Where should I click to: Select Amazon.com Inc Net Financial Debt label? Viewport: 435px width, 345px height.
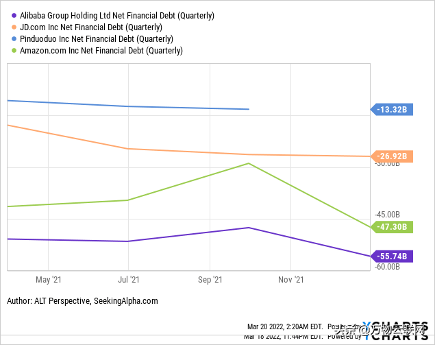101,51
